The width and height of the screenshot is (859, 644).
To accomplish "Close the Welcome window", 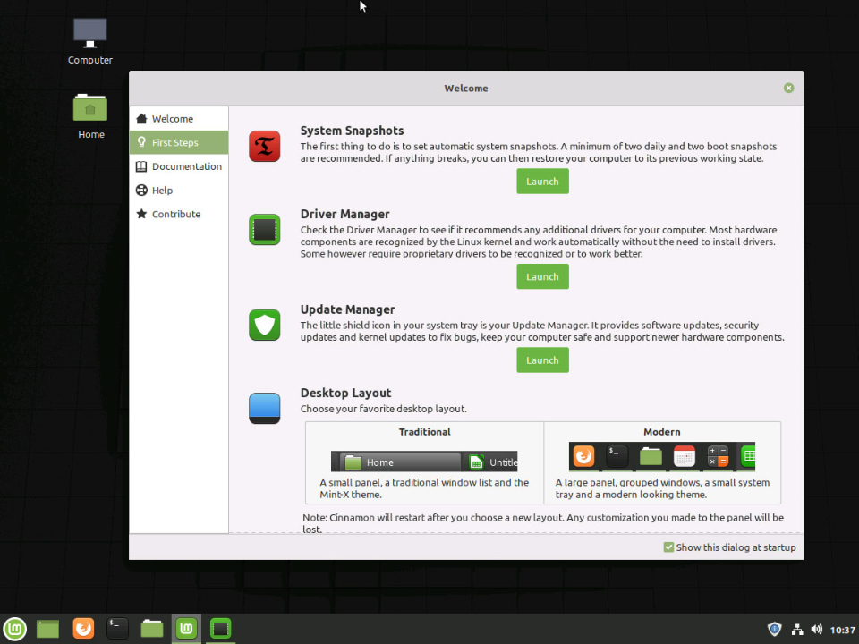I will [788, 89].
